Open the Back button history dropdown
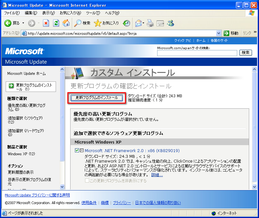 point(23,23)
